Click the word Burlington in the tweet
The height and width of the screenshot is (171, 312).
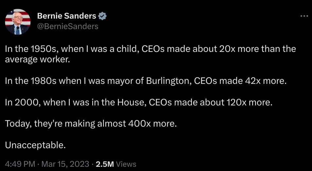point(169,81)
